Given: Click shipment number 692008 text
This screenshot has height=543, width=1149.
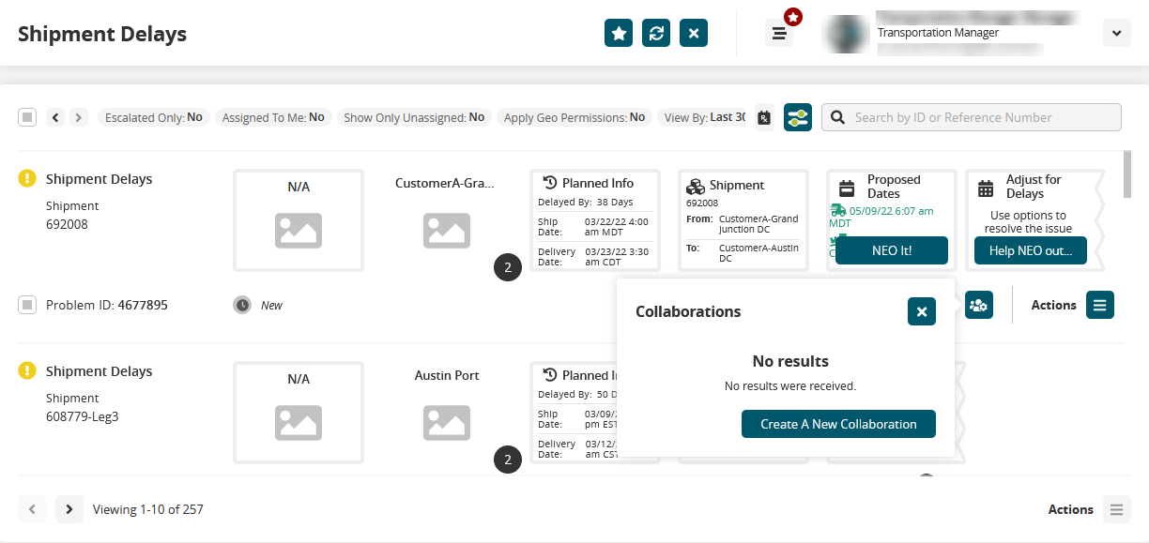Looking at the screenshot, I should [x=67, y=224].
